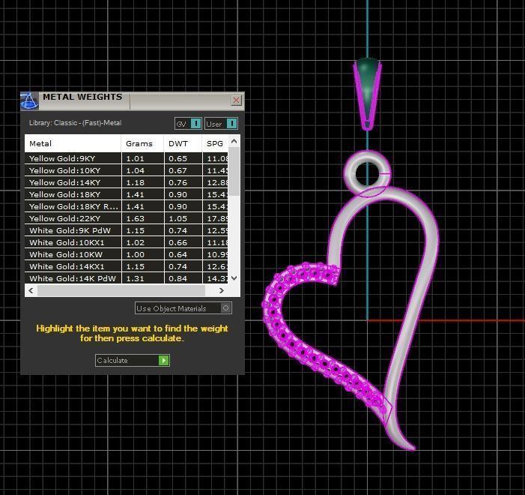The image size is (525, 495).
Task: Click table scroll up arrow
Action: (234, 141)
